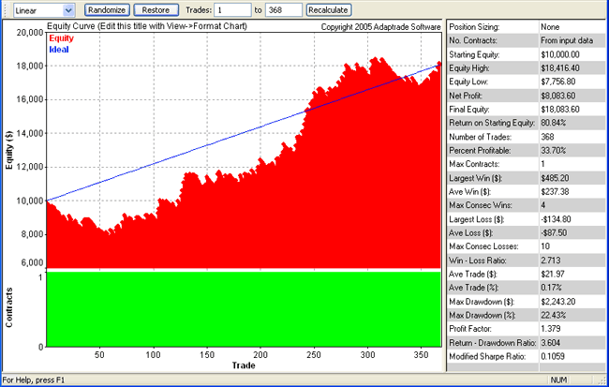609x387 pixels.
Task: Select Return - Drawdown Ratio value 3.604
Action: 550,343
